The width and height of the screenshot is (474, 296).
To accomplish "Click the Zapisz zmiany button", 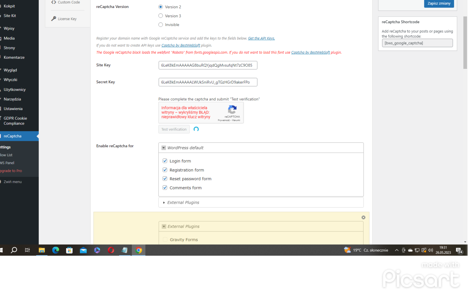I will coord(439,3).
